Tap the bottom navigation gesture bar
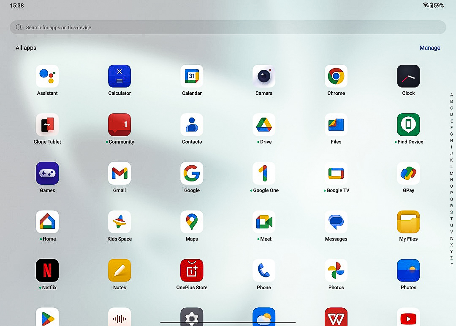The image size is (456, 326). (228, 322)
